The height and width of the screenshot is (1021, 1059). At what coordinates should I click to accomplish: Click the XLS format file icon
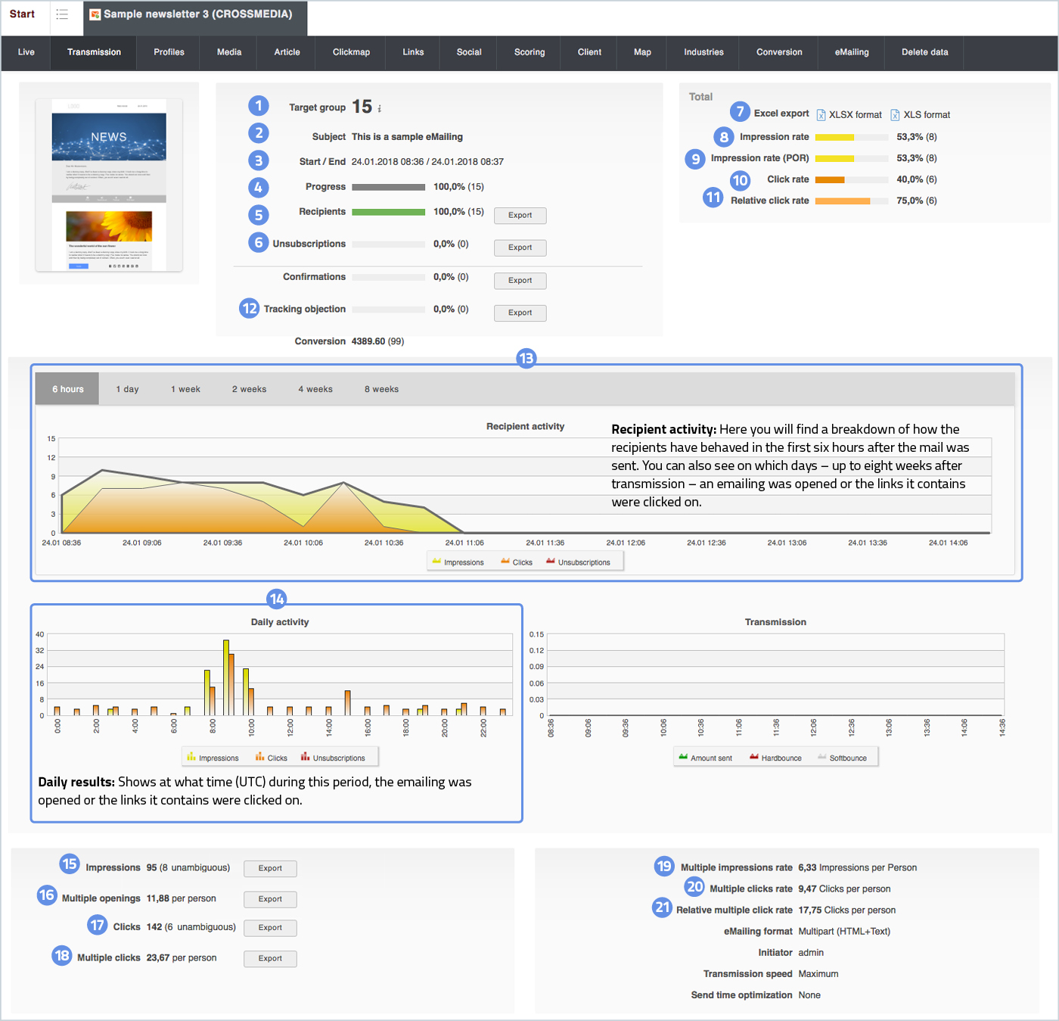point(895,115)
